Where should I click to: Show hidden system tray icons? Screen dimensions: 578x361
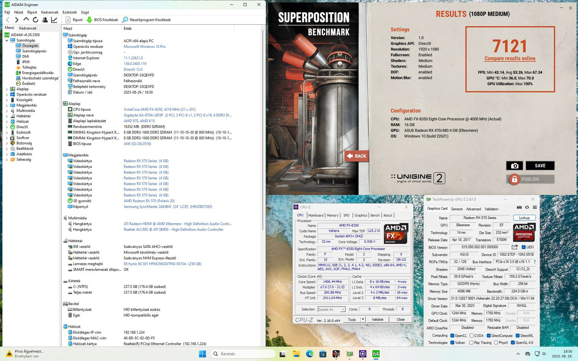pos(518,354)
